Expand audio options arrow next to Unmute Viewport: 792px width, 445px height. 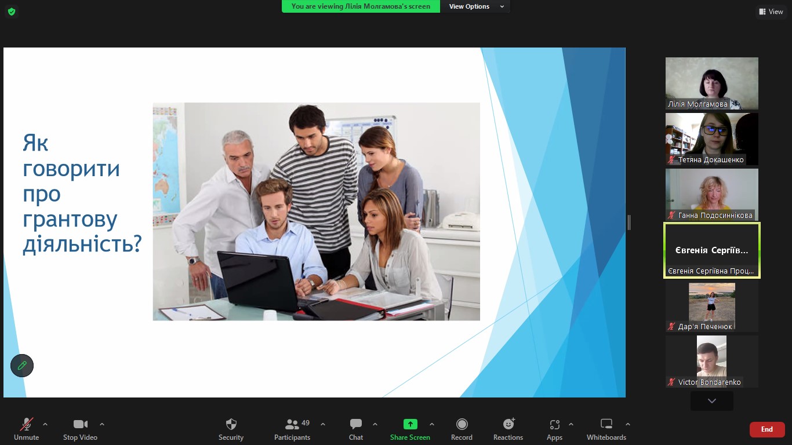pyautogui.click(x=45, y=424)
